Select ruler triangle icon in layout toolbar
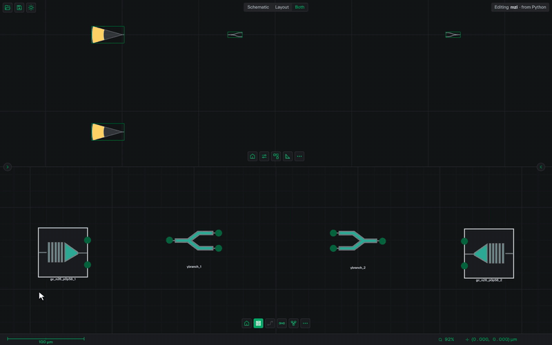Image resolution: width=552 pixels, height=345 pixels. 288,157
